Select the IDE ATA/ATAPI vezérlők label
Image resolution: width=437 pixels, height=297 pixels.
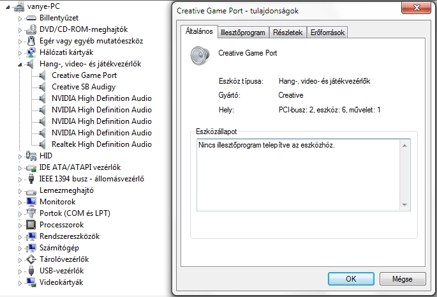click(x=80, y=167)
